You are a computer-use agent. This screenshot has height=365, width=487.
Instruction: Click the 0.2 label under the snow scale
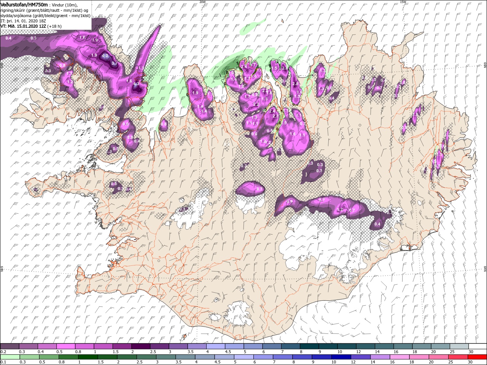click(x=3, y=352)
